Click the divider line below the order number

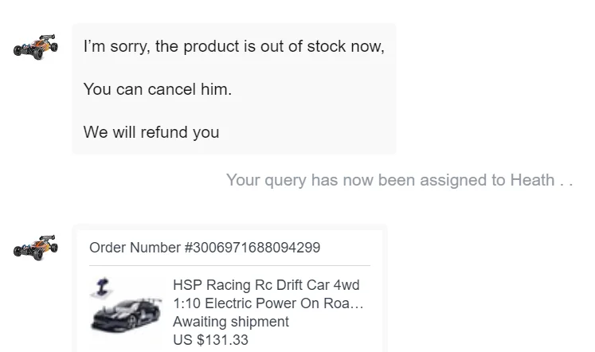229,265
